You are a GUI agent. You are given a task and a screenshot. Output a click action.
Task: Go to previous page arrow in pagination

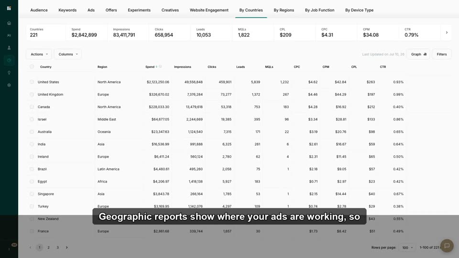point(31,247)
